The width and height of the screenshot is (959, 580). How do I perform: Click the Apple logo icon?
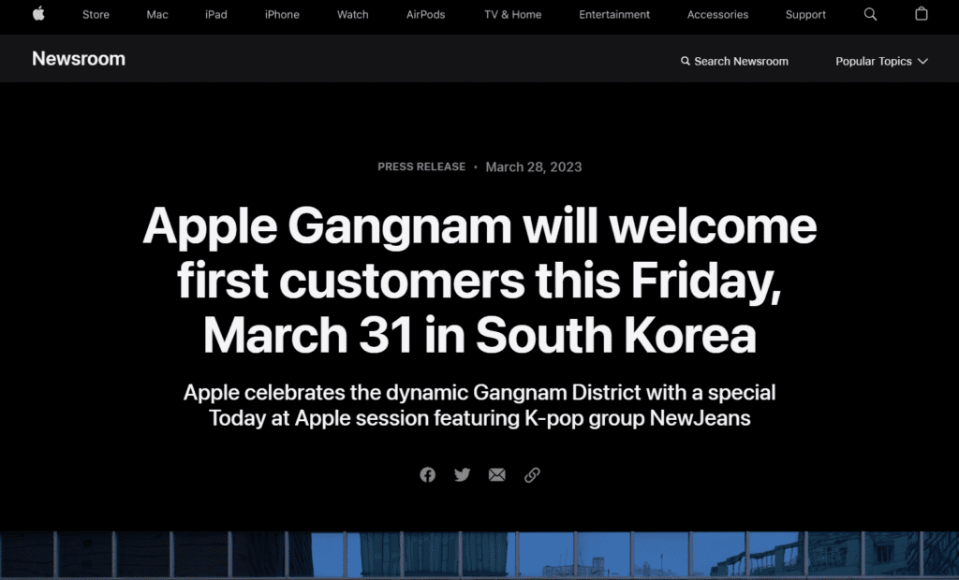coord(38,13)
